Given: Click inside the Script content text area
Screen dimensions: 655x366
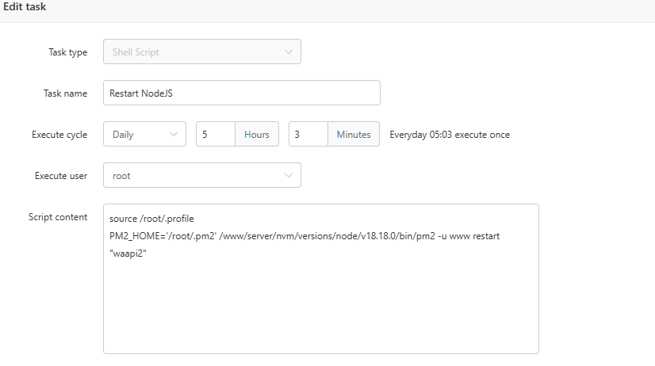Looking at the screenshot, I should pos(321,309).
